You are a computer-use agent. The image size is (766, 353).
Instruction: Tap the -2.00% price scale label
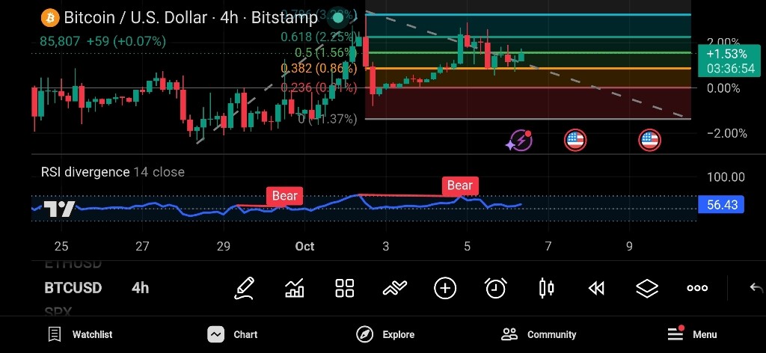click(727, 133)
